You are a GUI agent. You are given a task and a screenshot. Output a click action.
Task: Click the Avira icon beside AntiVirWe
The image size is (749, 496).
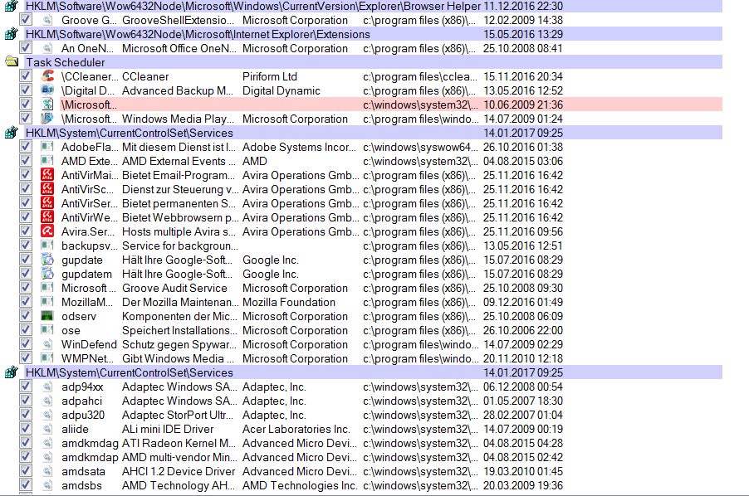pos(47,217)
